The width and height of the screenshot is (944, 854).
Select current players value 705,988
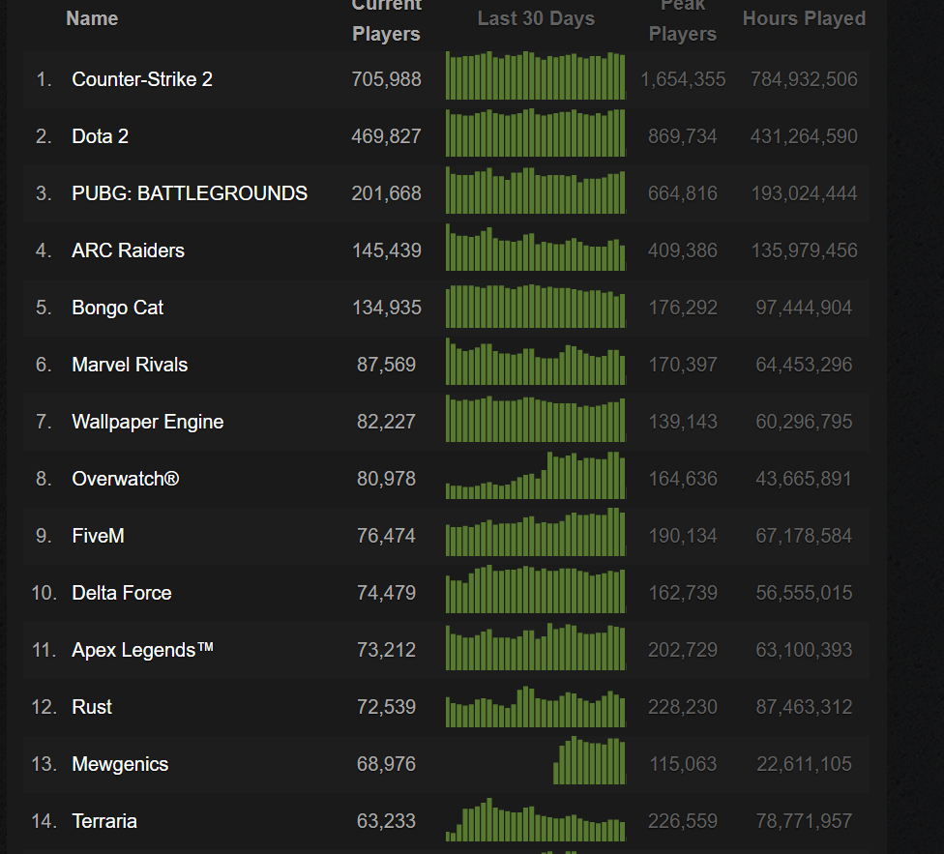click(387, 79)
